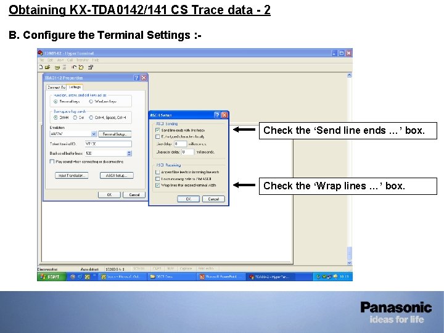This screenshot has height=333, width=444.
Task: Click the New connection toolbar icon
Action: coord(41,67)
